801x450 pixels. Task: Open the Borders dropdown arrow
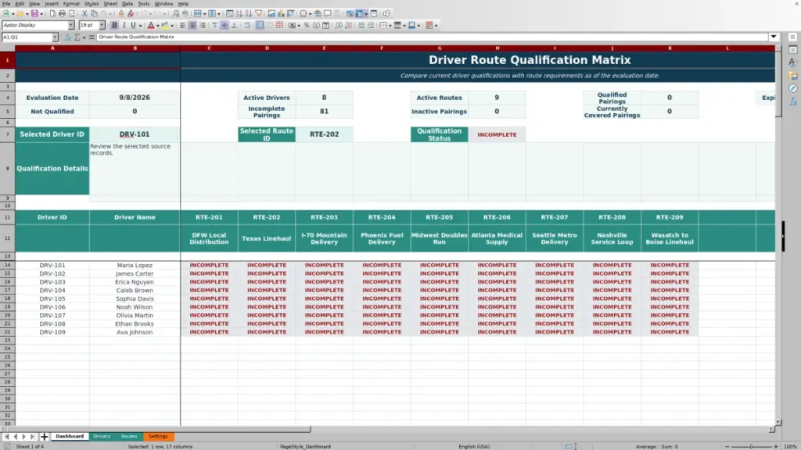[x=390, y=26]
